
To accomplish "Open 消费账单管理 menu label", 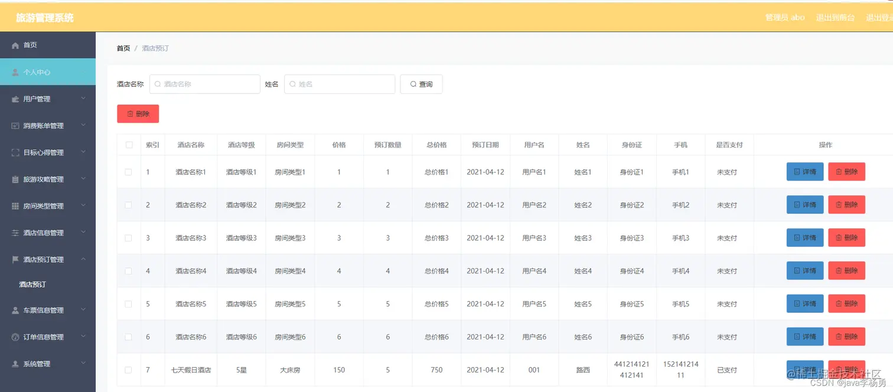I will (44, 126).
